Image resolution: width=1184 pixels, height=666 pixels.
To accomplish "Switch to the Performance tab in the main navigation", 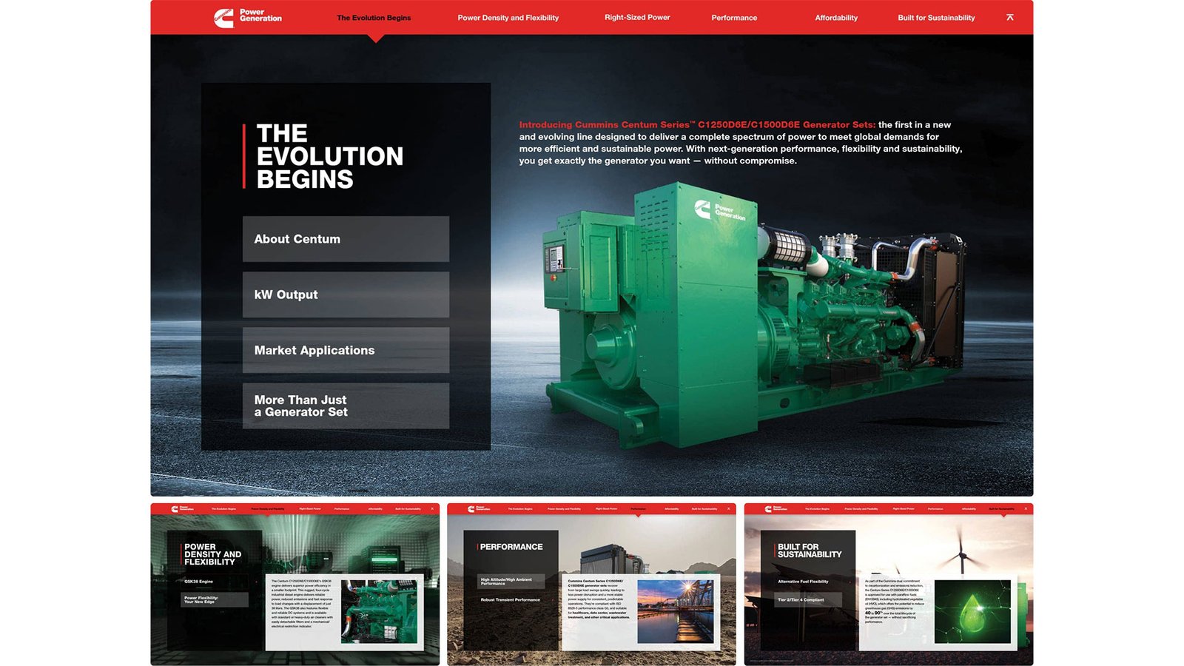I will tap(734, 18).
